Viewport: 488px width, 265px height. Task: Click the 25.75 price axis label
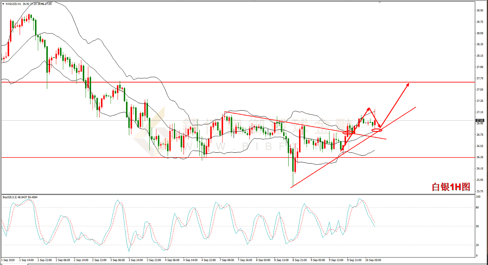click(x=479, y=191)
